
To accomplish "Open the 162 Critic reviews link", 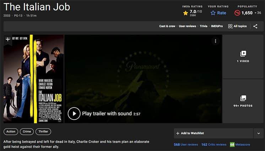I will [x=214, y=145].
